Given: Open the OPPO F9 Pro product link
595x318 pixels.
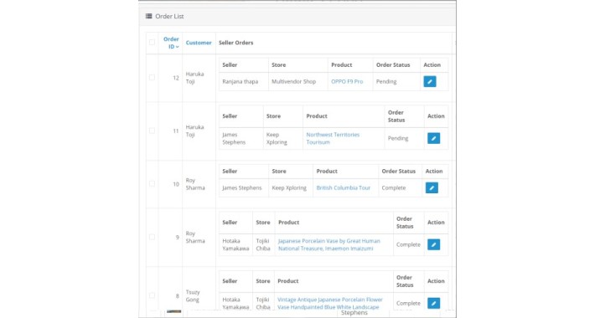Looking at the screenshot, I should [x=347, y=81].
